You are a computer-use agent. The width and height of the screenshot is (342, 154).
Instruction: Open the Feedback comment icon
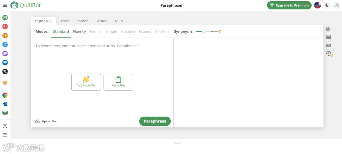(328, 37)
